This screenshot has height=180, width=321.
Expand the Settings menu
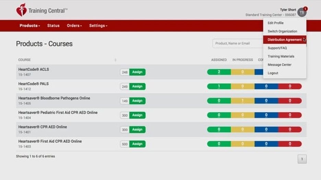pos(98,26)
